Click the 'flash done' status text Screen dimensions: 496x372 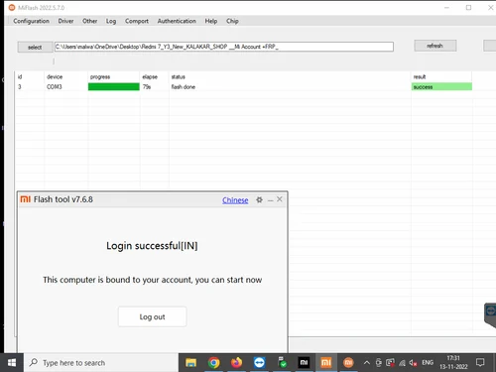pos(184,87)
